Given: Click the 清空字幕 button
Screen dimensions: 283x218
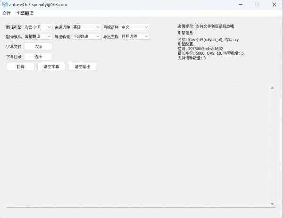Looking at the screenshot, I should [x=51, y=67].
